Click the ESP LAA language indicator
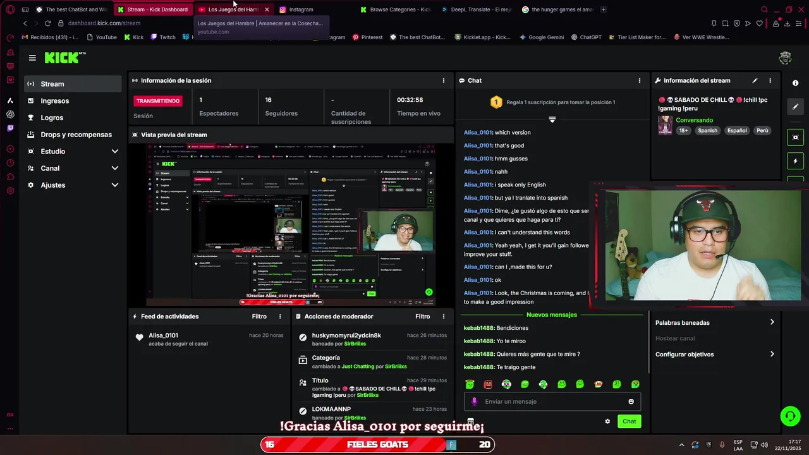809x455 pixels. coord(738,445)
